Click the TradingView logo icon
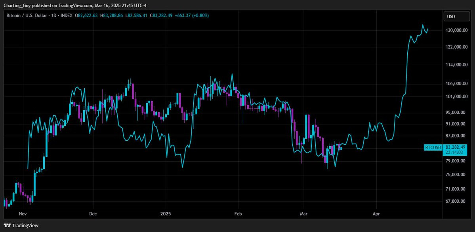475x232 pixels. (x=7, y=225)
